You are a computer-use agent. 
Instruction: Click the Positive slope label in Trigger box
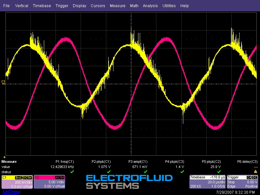(x=251, y=186)
